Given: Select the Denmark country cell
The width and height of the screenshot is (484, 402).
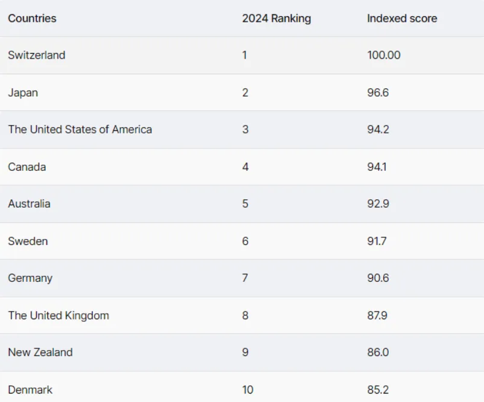Looking at the screenshot, I should click(x=30, y=390).
